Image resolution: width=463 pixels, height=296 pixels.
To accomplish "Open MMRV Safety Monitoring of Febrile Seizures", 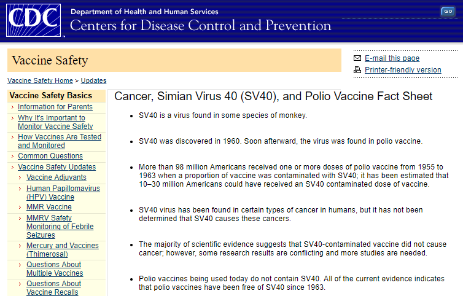I will tap(60, 226).
